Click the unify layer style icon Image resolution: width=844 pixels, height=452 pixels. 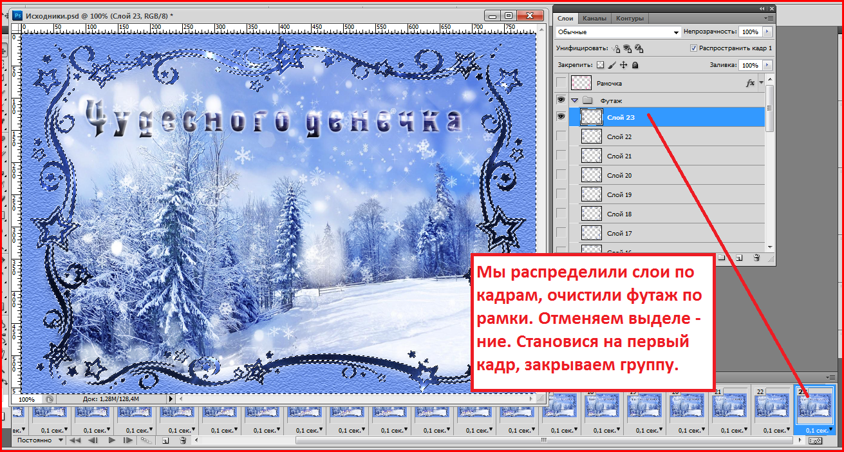(639, 48)
